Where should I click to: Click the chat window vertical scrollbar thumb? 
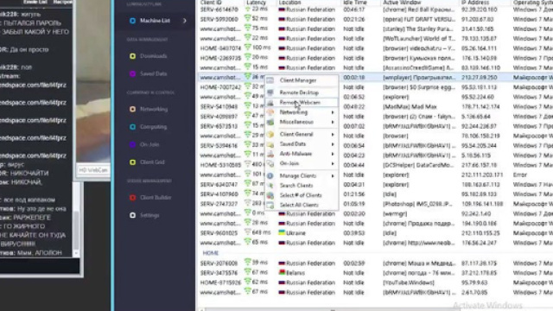pos(76,229)
